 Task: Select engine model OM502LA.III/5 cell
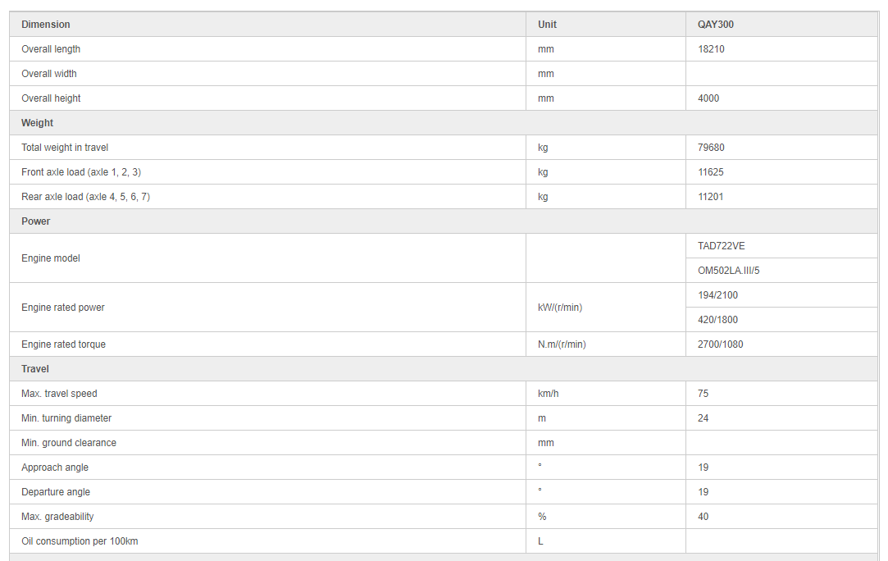click(x=728, y=271)
